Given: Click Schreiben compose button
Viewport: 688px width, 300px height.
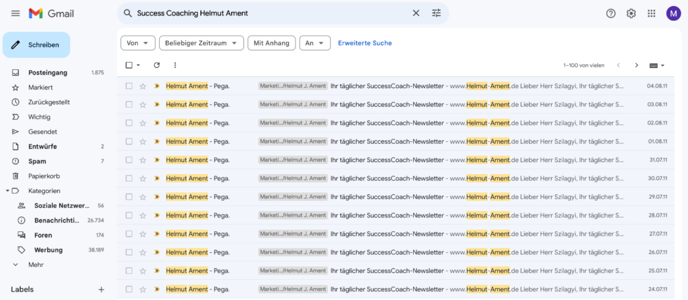Looking at the screenshot, I should click(x=36, y=45).
